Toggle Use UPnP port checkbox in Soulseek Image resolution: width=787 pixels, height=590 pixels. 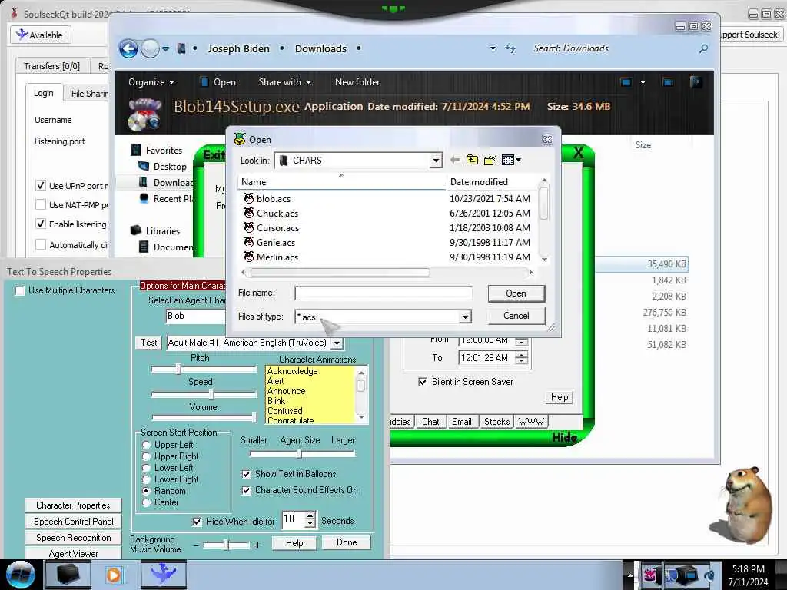(x=41, y=186)
